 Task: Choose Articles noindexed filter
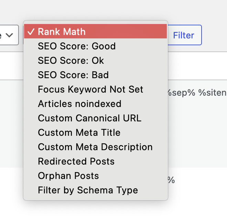pos(95,104)
